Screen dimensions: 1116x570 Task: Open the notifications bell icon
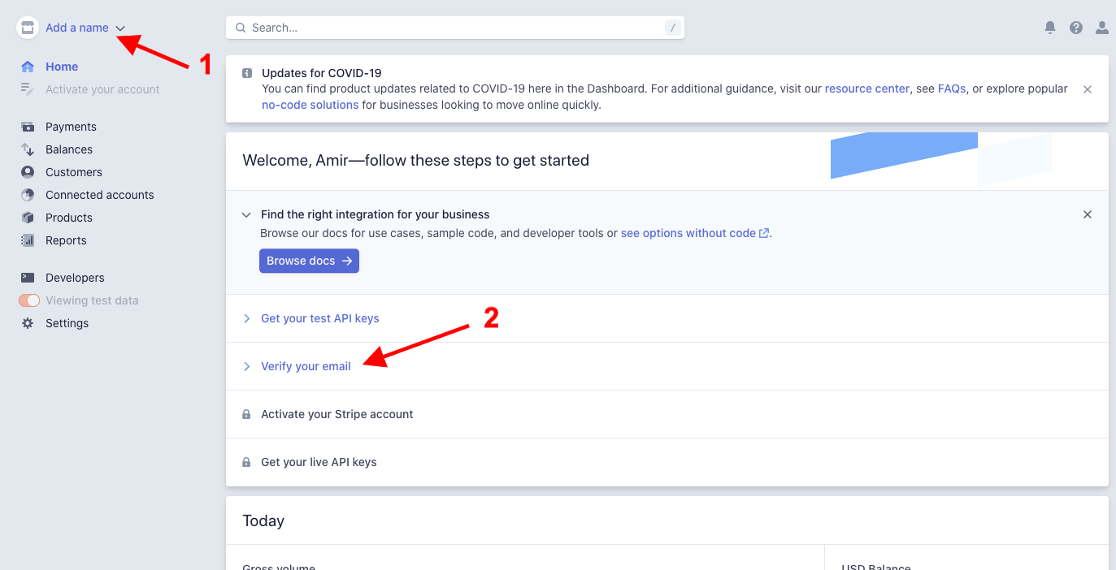(1050, 28)
